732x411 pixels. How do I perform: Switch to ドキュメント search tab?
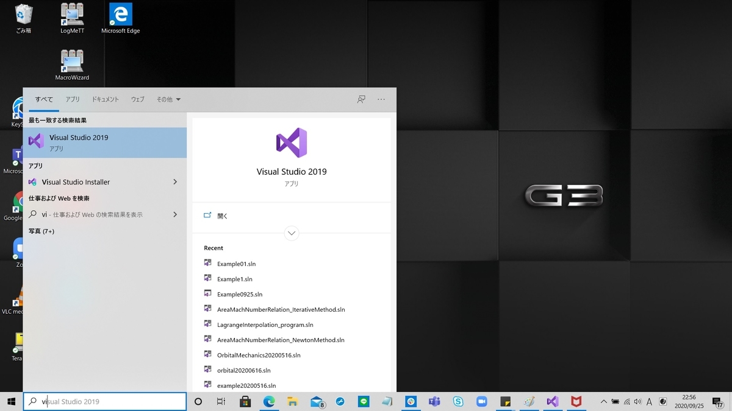[106, 99]
